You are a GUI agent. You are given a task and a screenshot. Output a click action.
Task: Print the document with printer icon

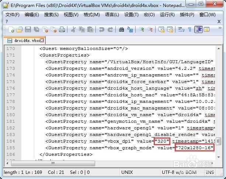[62, 30]
